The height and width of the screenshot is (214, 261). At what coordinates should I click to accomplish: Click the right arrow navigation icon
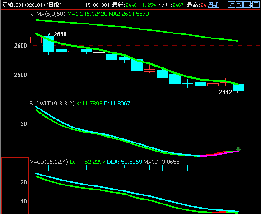coord(239,5)
